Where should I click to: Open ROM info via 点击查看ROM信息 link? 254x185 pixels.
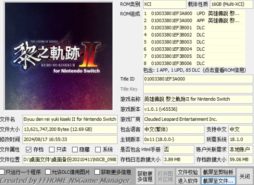[x=224, y=70]
